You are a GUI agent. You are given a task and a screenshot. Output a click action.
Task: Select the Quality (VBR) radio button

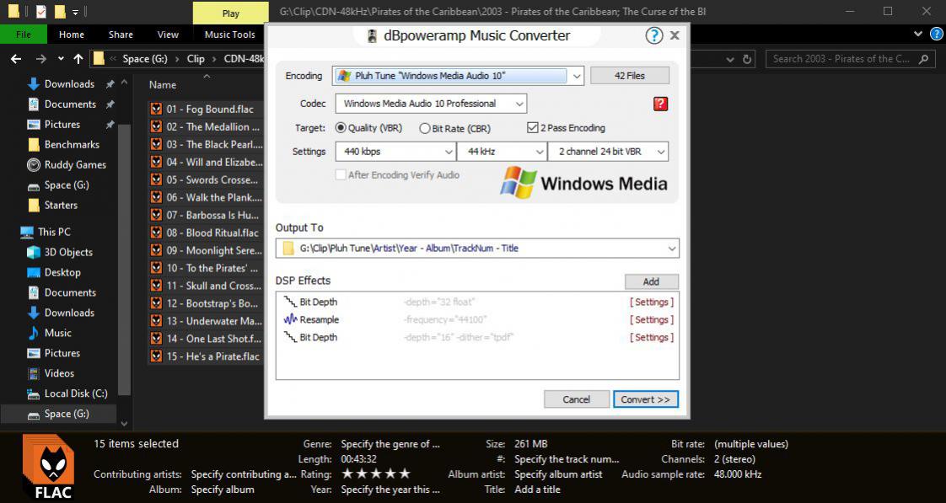coord(341,128)
